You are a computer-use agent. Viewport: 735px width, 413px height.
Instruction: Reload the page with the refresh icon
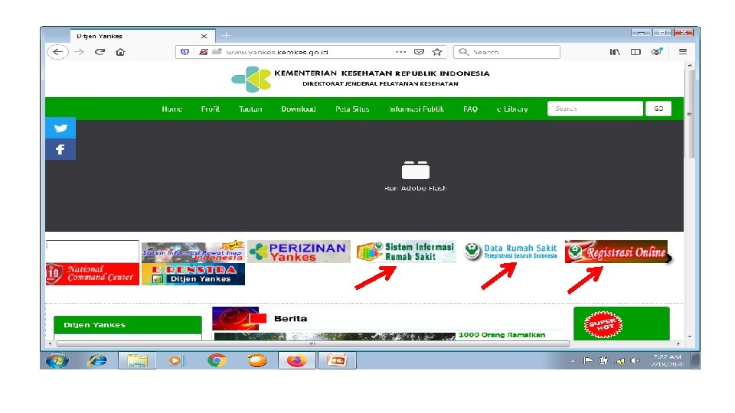[100, 52]
